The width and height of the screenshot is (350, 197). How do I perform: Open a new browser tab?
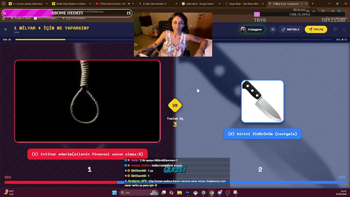click(x=313, y=4)
